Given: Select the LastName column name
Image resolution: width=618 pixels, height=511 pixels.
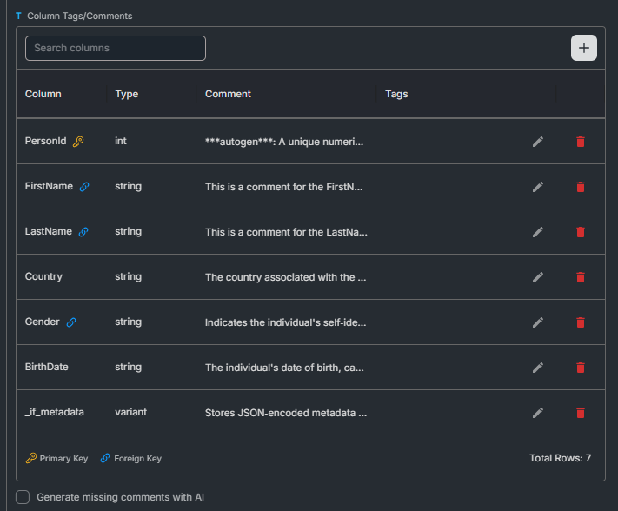Looking at the screenshot, I should point(49,231).
